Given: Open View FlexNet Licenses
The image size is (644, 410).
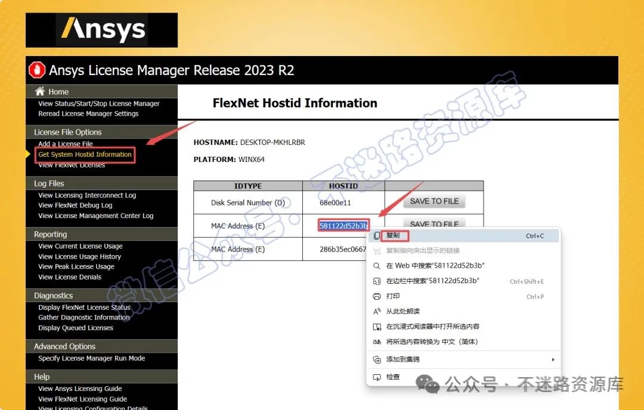Looking at the screenshot, I should pyautogui.click(x=72, y=165).
